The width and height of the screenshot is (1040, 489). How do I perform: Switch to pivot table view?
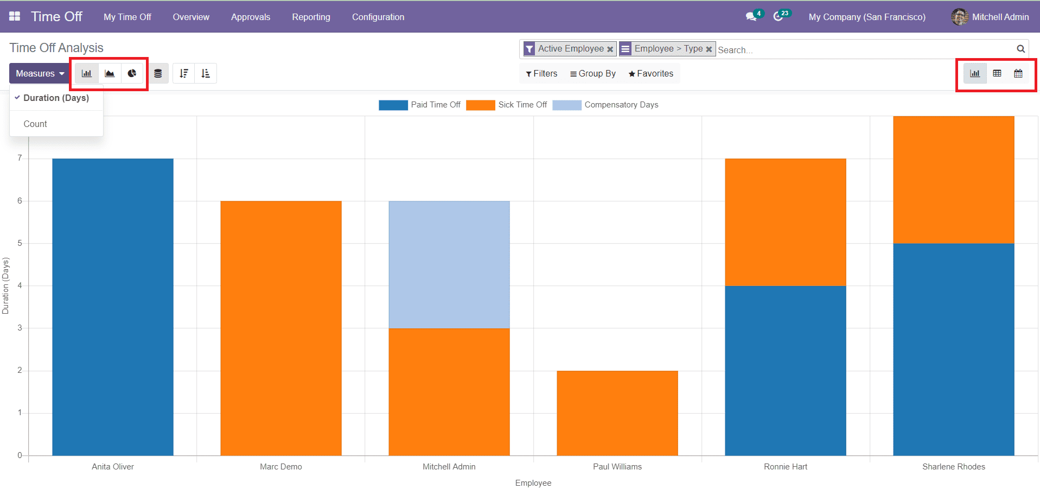coord(997,74)
